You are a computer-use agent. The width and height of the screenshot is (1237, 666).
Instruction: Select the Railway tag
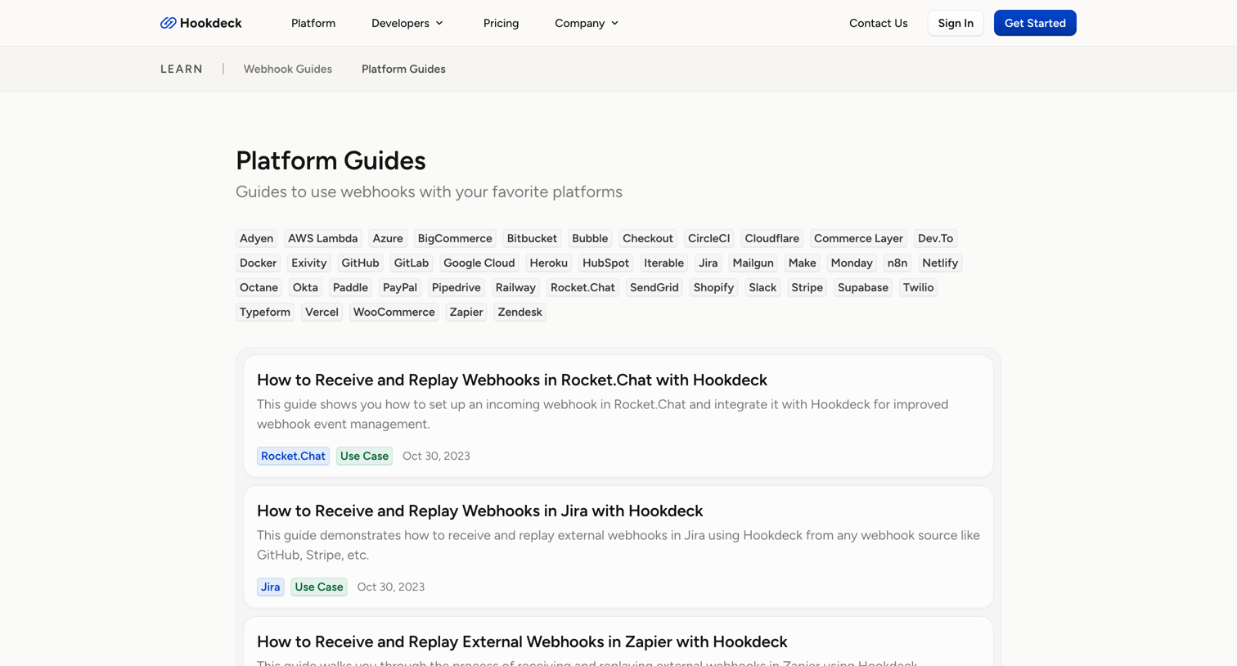(x=515, y=287)
